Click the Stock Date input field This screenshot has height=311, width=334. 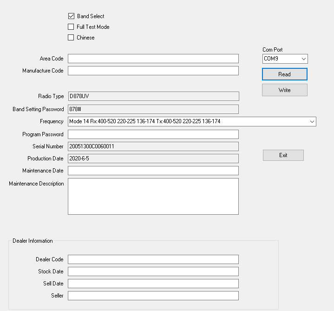click(153, 271)
